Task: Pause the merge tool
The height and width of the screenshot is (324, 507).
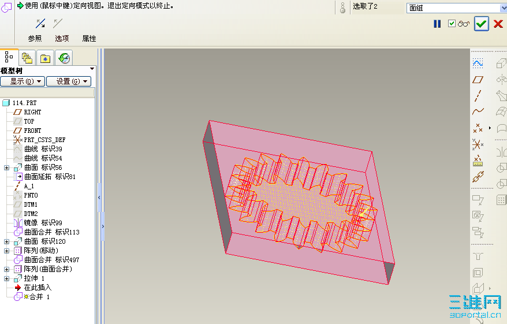Action: coord(437,24)
